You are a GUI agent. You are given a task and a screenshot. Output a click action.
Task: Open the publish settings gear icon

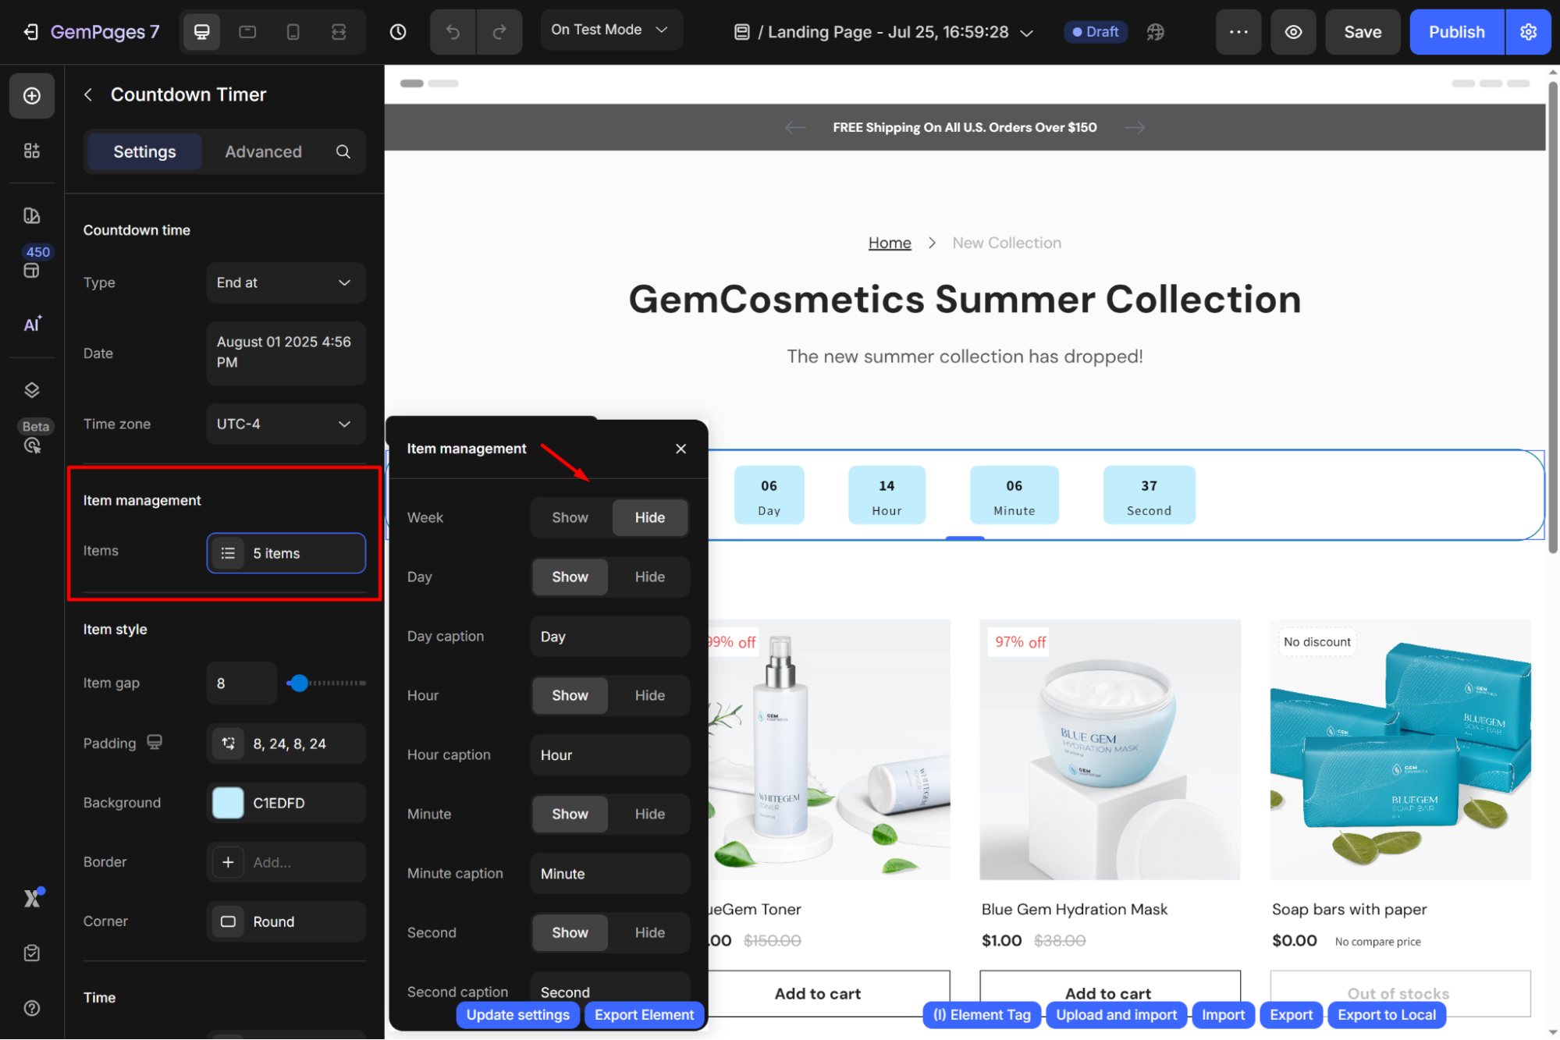(x=1528, y=32)
